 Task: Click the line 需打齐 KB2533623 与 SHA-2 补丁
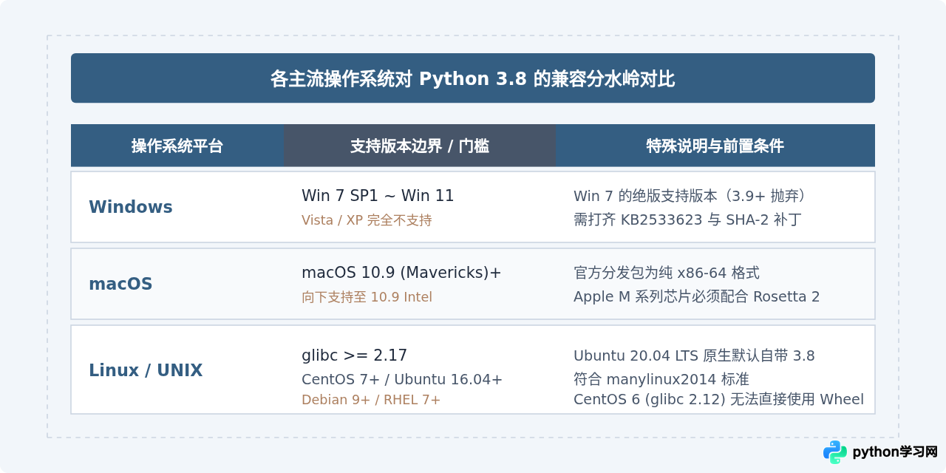[x=687, y=220]
